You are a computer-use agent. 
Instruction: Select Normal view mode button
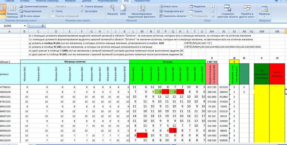pos(3,11)
